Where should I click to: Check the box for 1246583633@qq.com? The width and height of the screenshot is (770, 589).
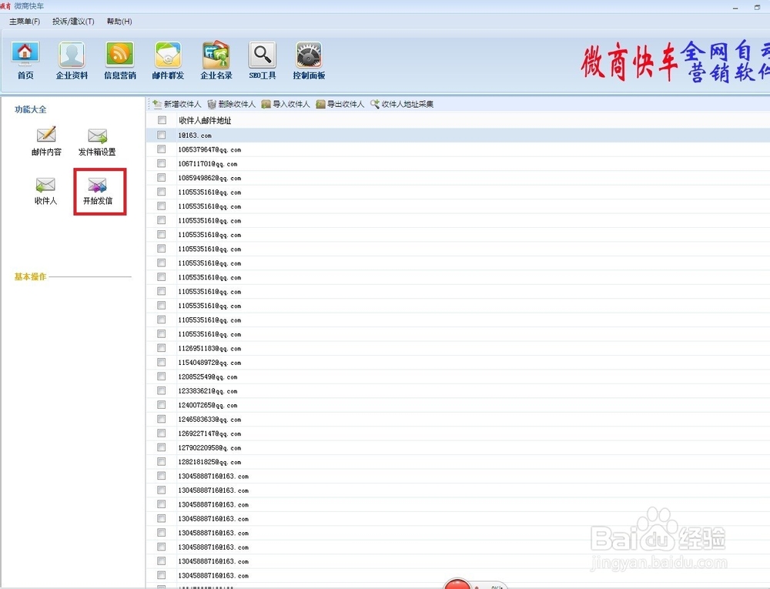162,419
